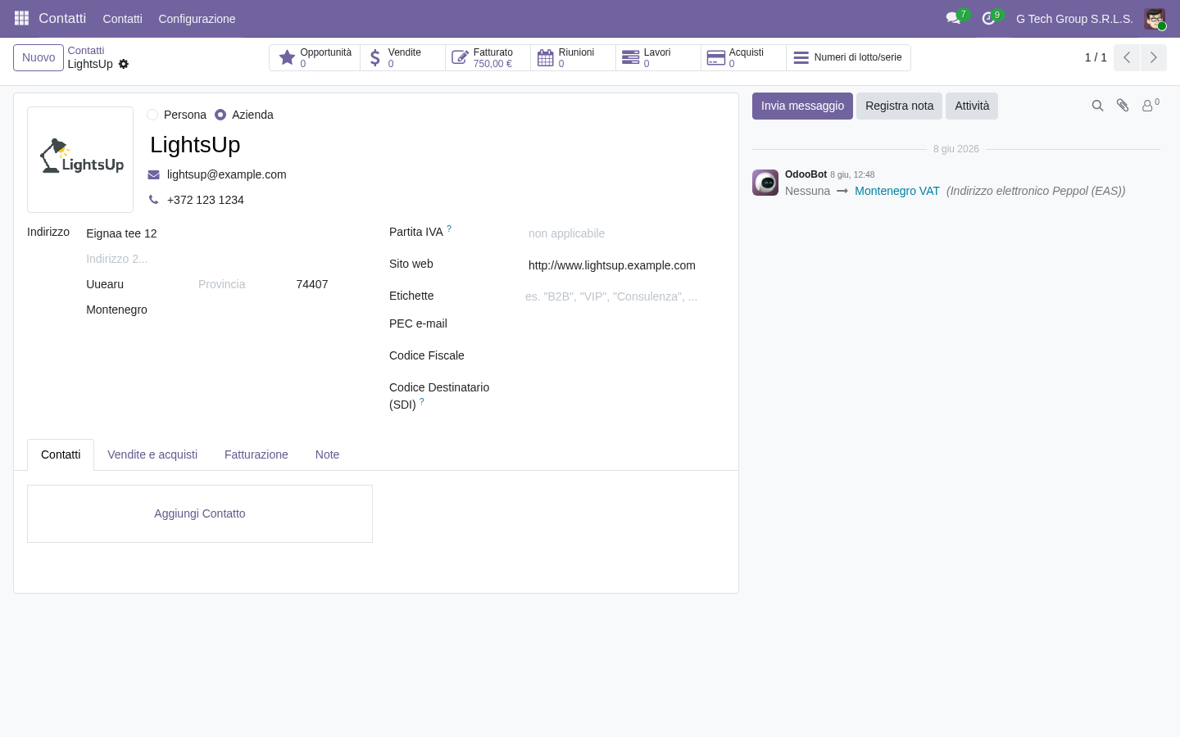This screenshot has width=1180, height=737.
Task: Open Riunioni calendar stat button
Action: (x=574, y=57)
